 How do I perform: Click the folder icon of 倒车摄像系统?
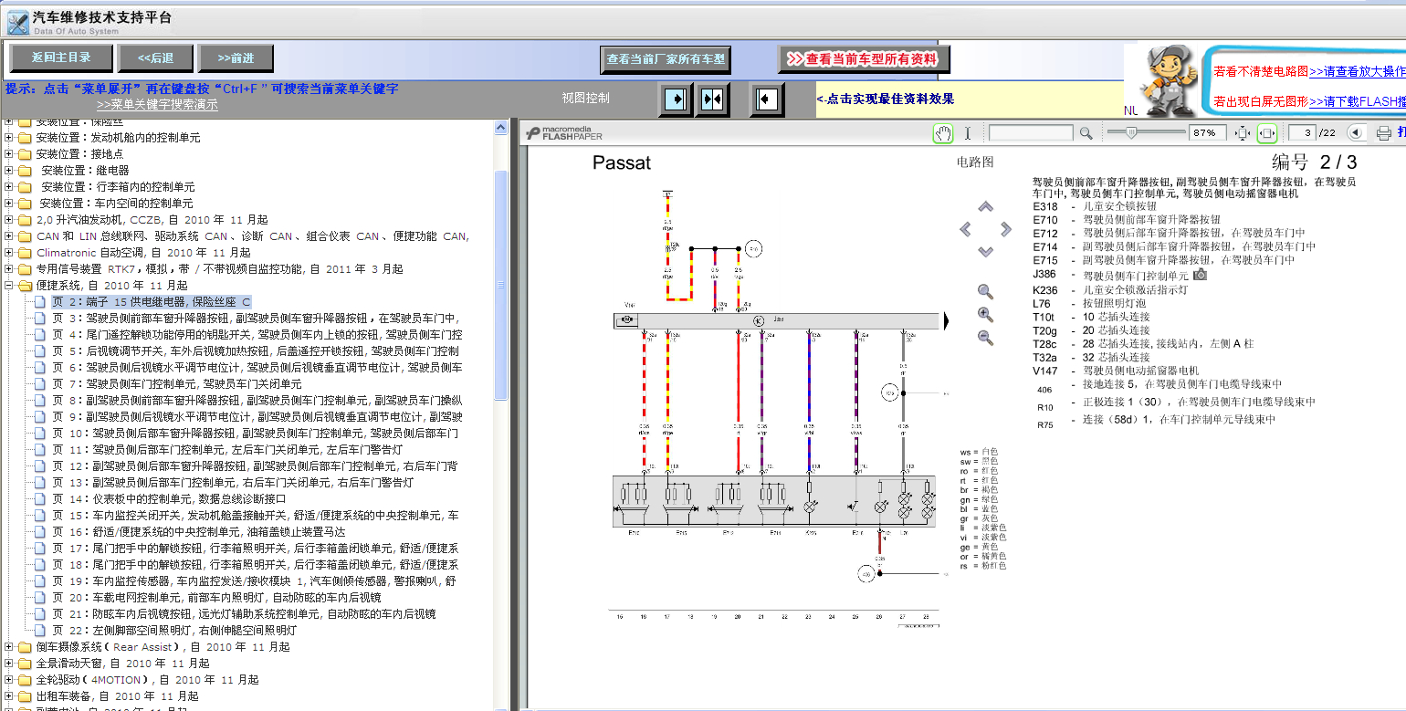point(25,646)
